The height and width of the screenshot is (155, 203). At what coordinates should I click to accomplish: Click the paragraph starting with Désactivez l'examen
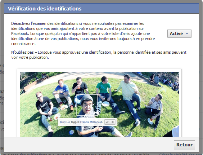tap(83, 34)
